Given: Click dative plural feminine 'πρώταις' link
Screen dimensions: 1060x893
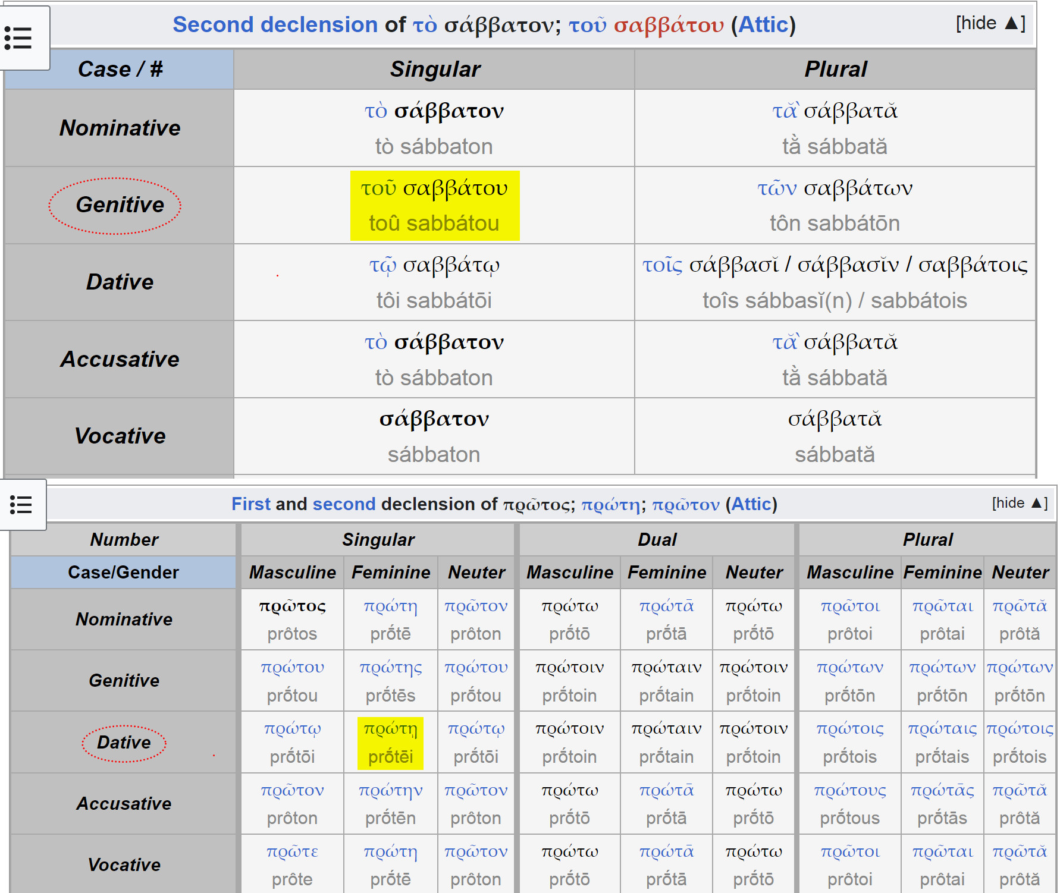Looking at the screenshot, I should (942, 730).
